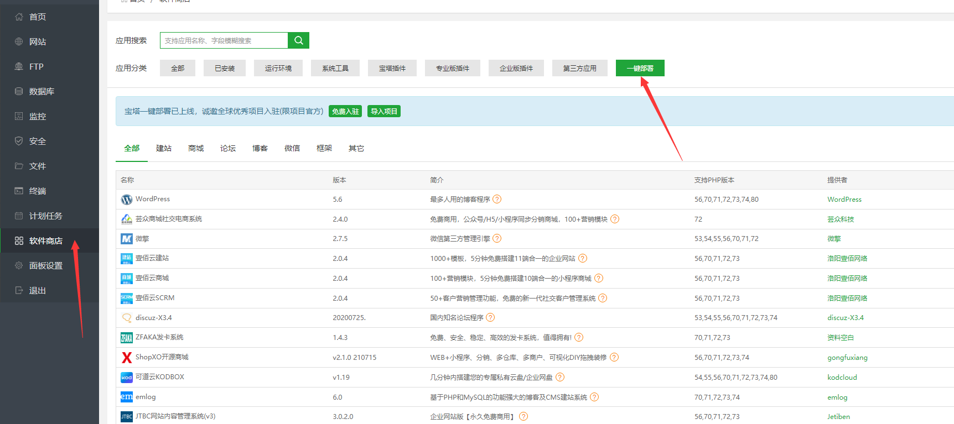This screenshot has height=424, width=954.
Task: Click the application search input field
Action: point(224,40)
